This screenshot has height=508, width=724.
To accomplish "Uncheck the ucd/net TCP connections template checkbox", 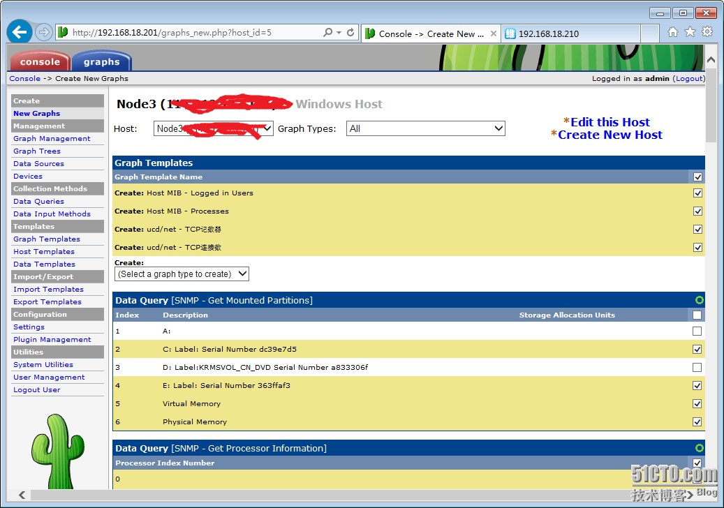I will [697, 247].
